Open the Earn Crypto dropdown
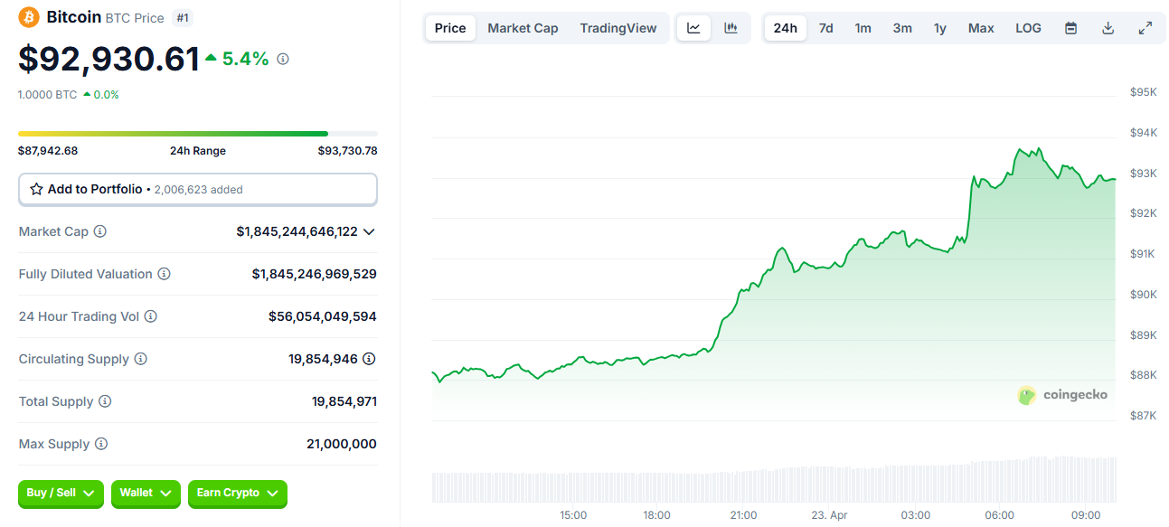The height and width of the screenshot is (527, 1169). pyautogui.click(x=237, y=493)
